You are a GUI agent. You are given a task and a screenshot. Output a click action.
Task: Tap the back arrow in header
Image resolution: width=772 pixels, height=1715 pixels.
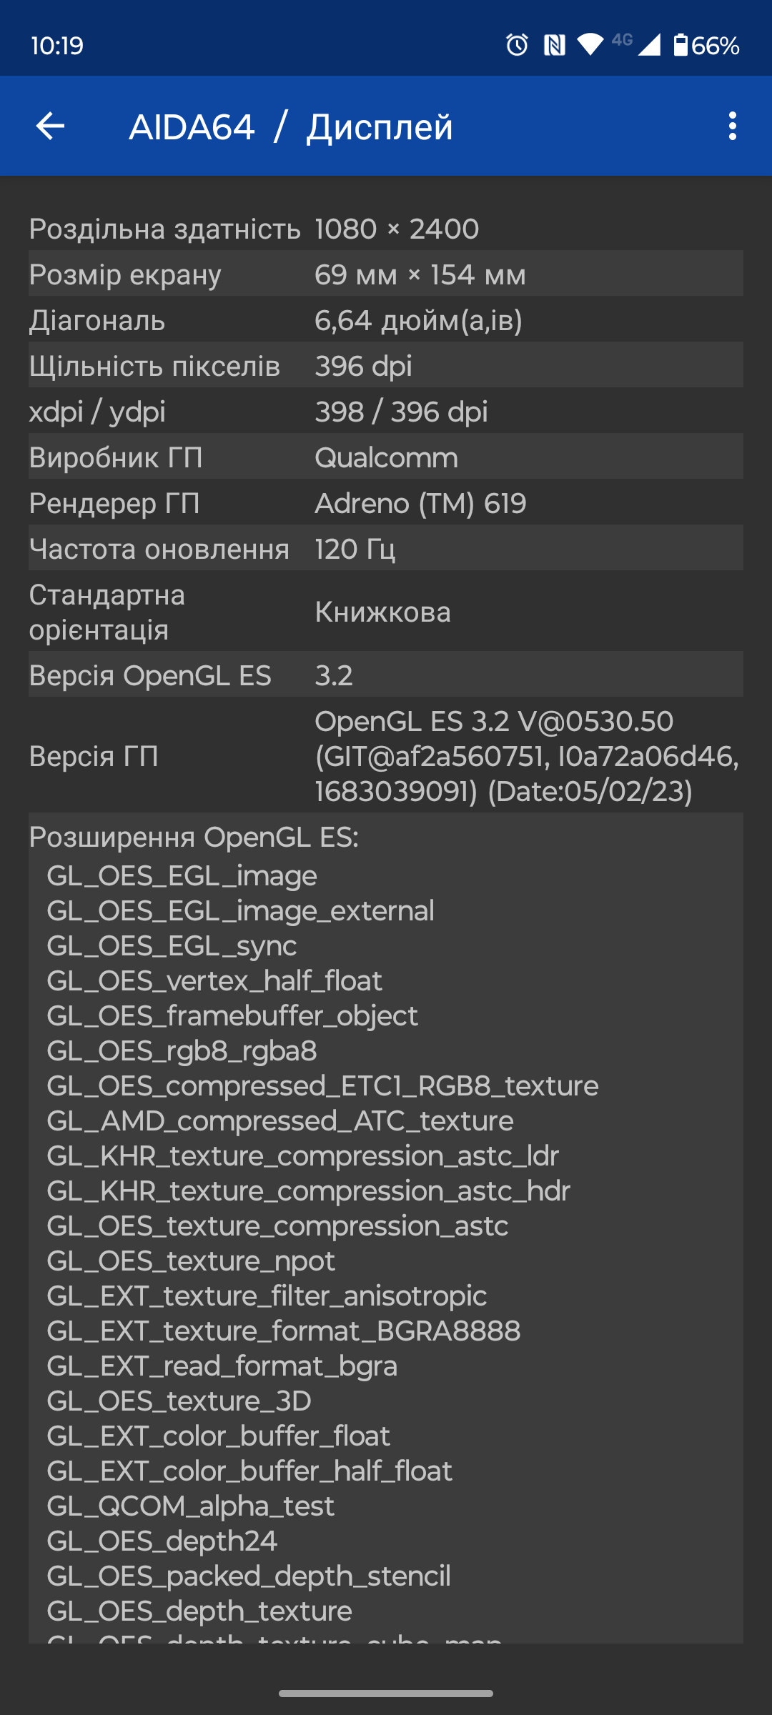50,126
